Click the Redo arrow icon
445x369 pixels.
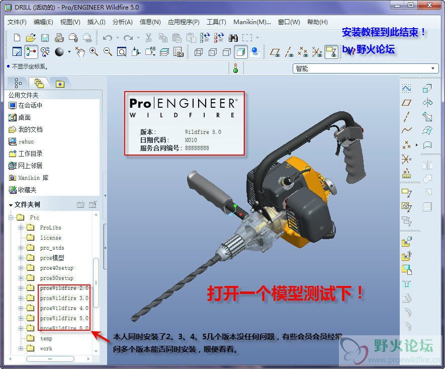[x=128, y=37]
